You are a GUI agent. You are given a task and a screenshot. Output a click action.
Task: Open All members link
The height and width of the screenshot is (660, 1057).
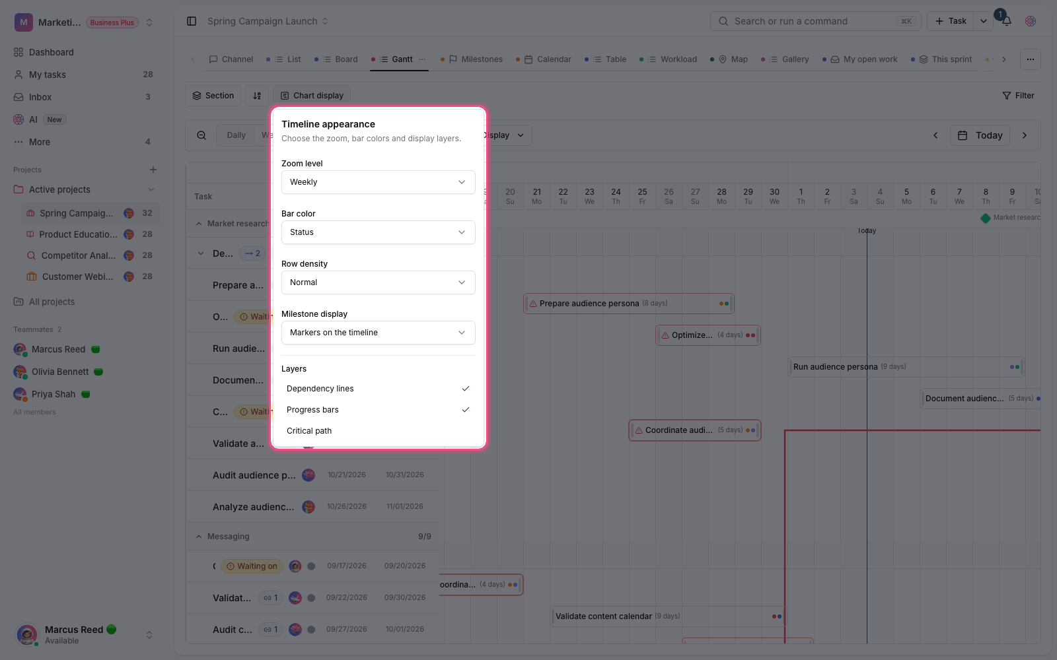[34, 412]
